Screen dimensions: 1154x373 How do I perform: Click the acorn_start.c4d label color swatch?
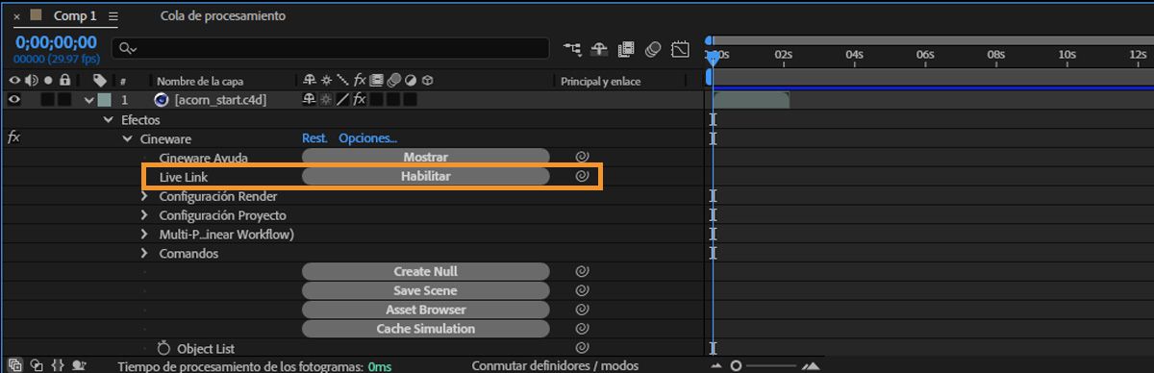(x=105, y=99)
